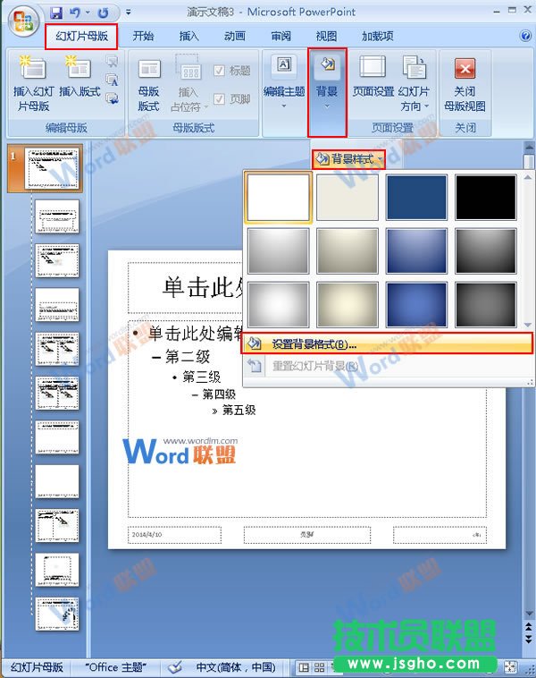
Task: Redo the action with the circular arrow
Action: tap(103, 13)
